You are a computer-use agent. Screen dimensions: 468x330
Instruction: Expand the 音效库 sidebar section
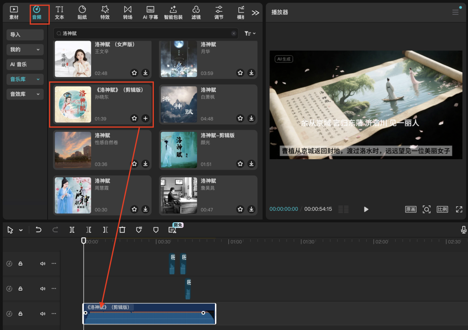(x=25, y=94)
